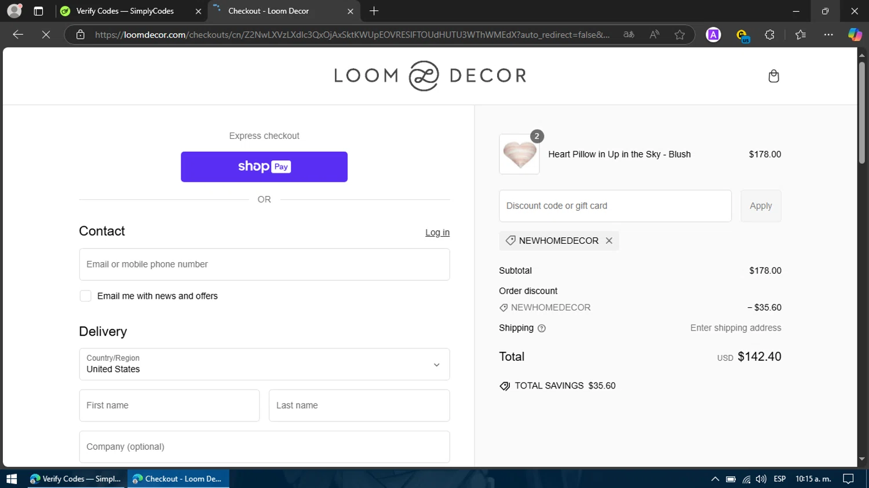Open the Copilot sidebar icon
Screen dimensions: 869x488
pyautogui.click(x=855, y=35)
